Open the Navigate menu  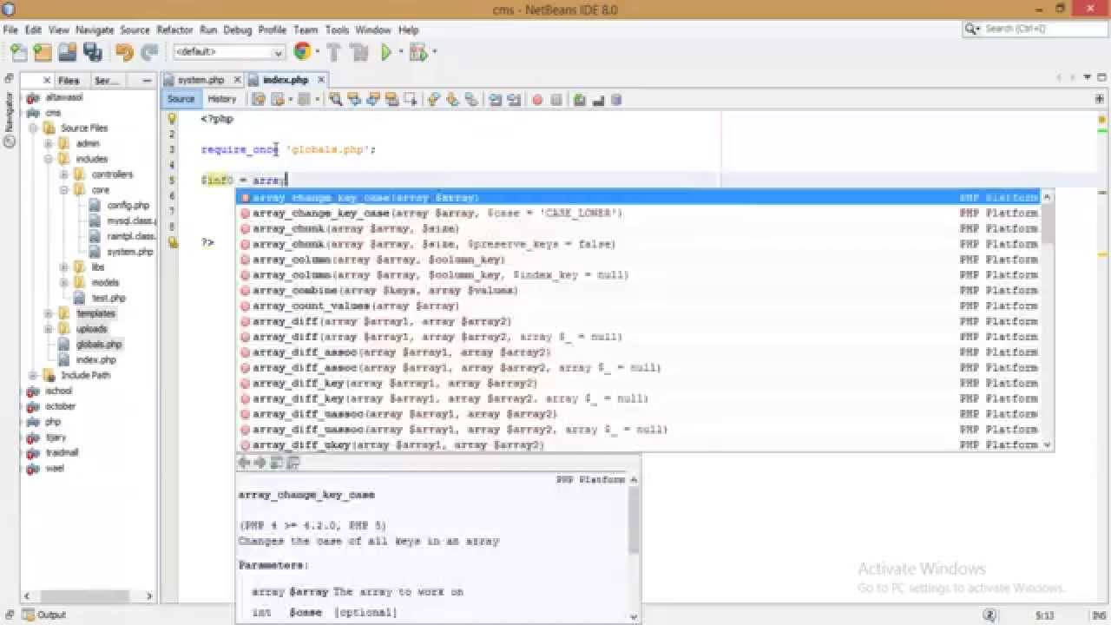(x=95, y=30)
